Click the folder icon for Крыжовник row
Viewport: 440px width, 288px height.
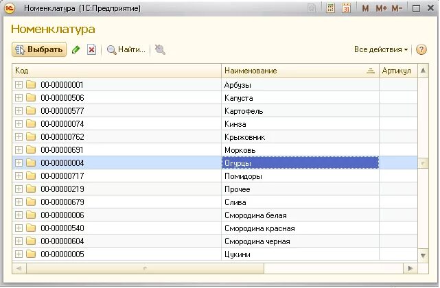click(x=31, y=136)
